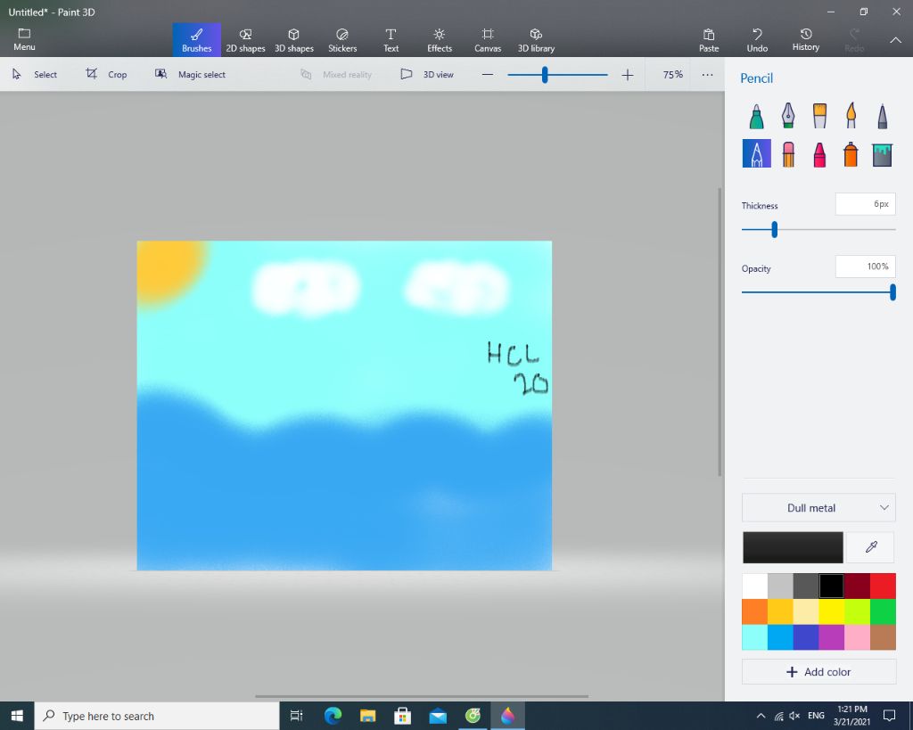Click the zoom slider handle
913x730 pixels.
coord(545,75)
